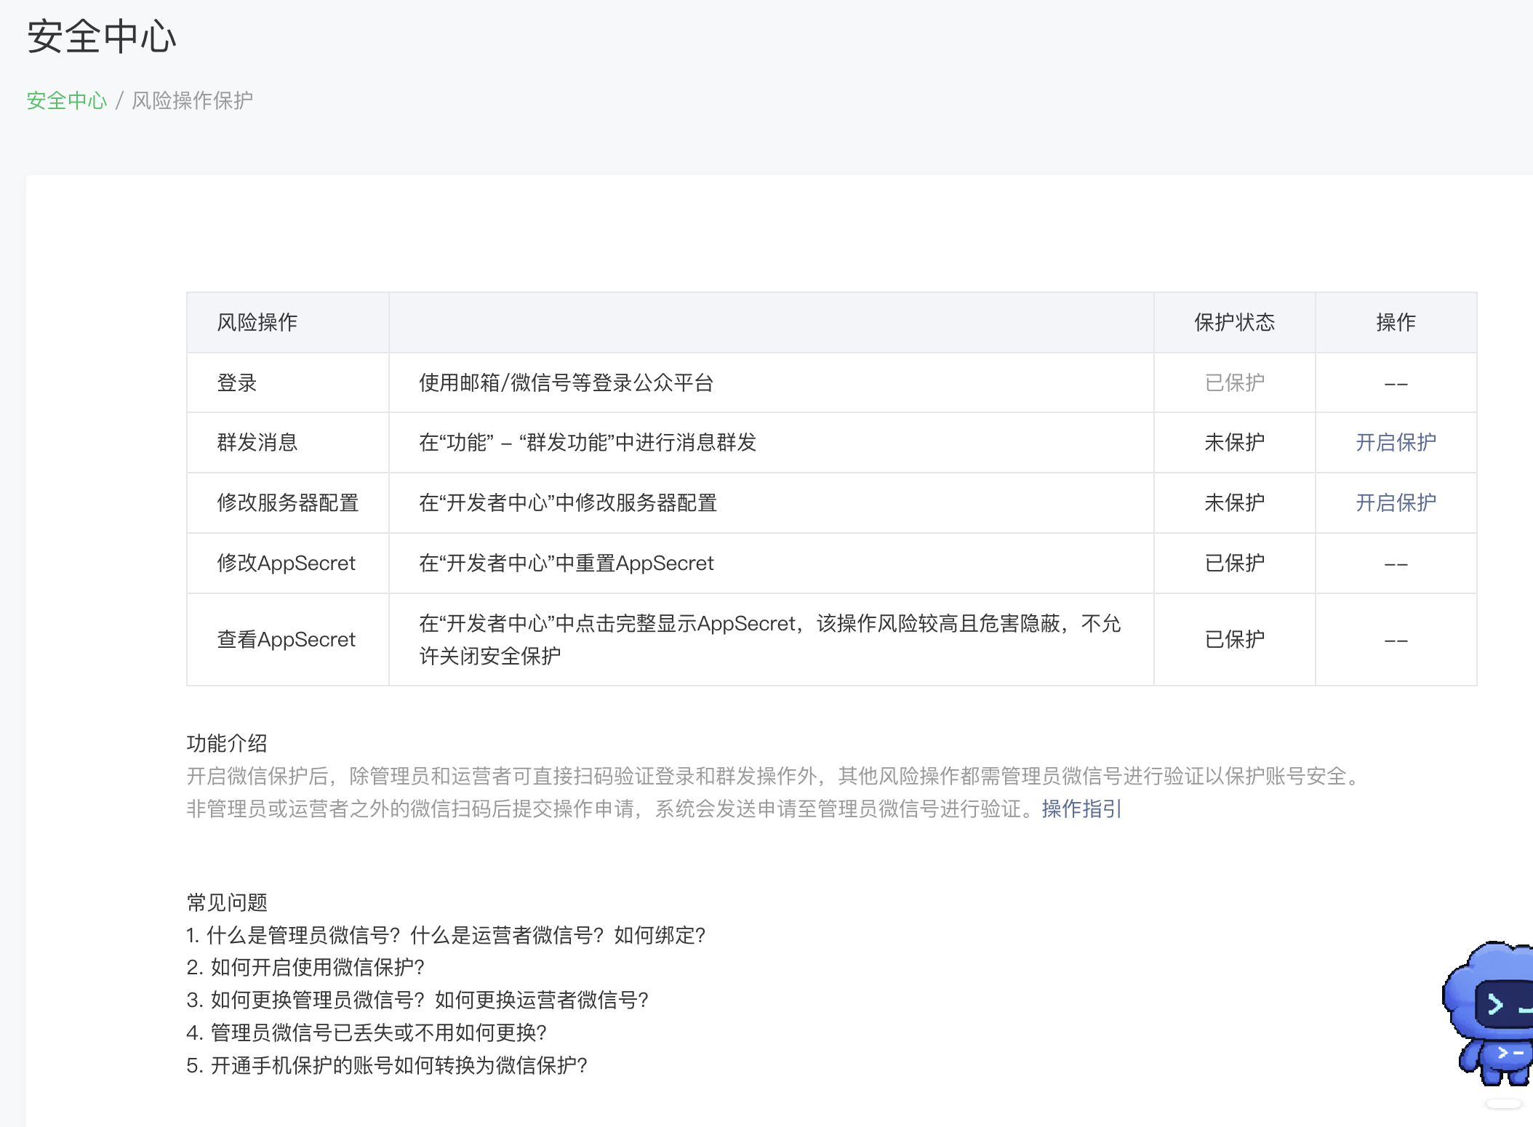This screenshot has height=1127, width=1533.
Task: Open FAQ 如何开启使用微信保护
Action: click(x=305, y=967)
